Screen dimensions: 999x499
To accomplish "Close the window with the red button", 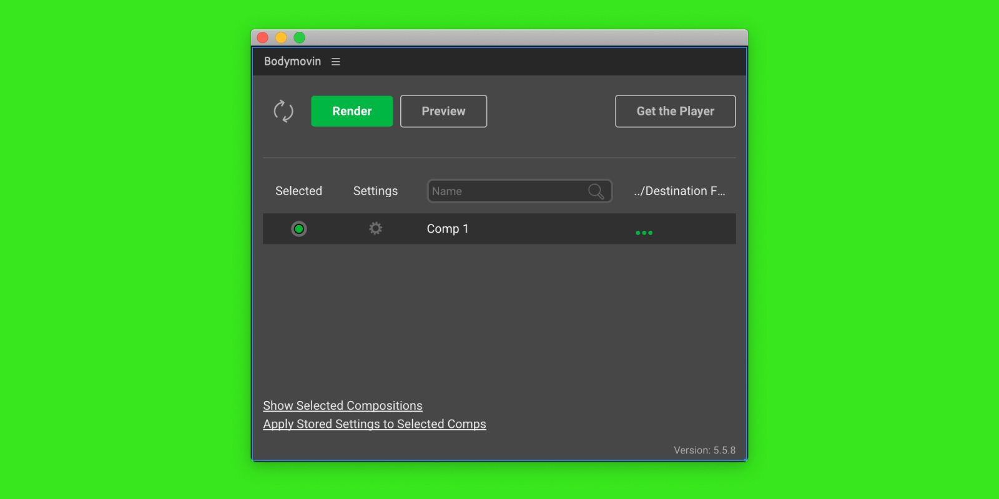I will 263,38.
